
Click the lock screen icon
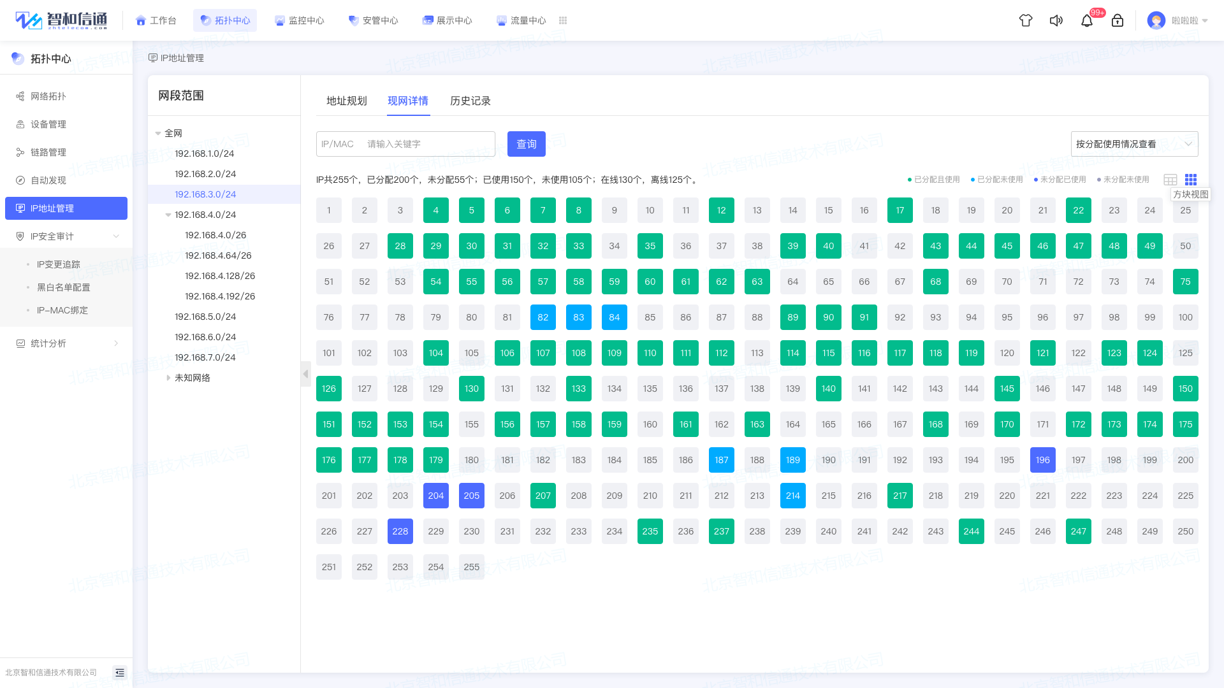(x=1118, y=20)
